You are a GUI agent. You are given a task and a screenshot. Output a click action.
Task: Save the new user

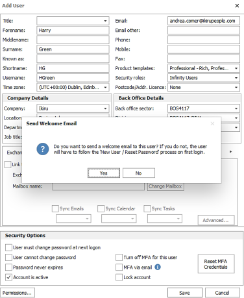[185, 293]
